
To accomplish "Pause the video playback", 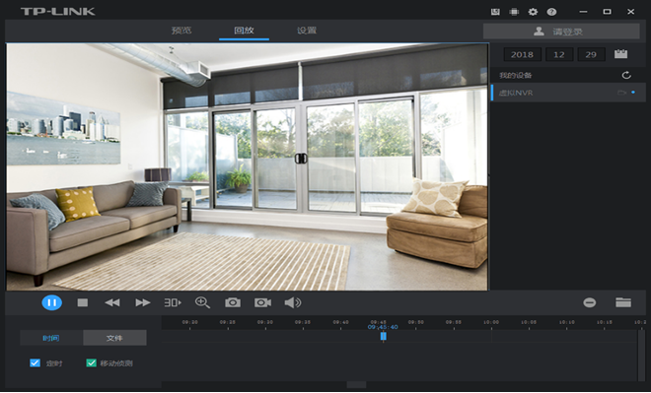I will tap(52, 302).
